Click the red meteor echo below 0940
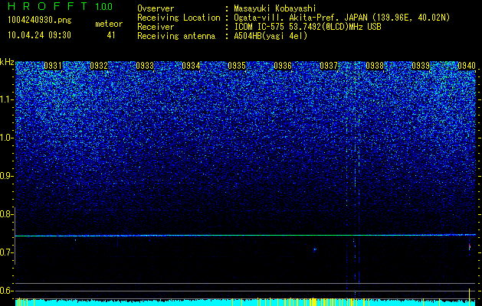 coord(470,246)
